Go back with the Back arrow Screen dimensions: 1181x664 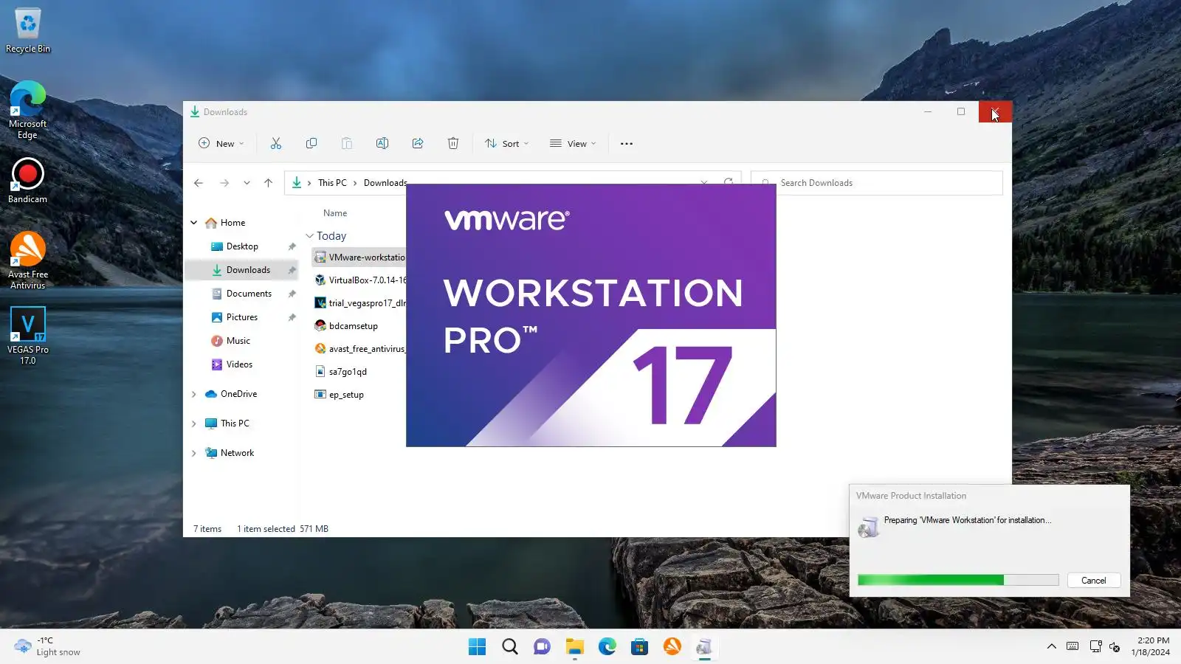(199, 183)
